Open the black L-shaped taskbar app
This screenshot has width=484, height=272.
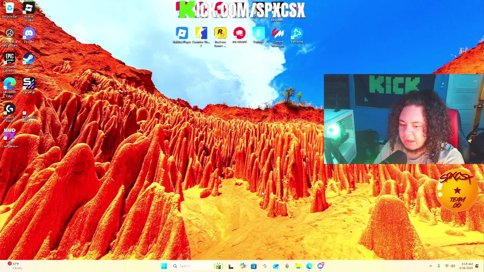point(231,266)
